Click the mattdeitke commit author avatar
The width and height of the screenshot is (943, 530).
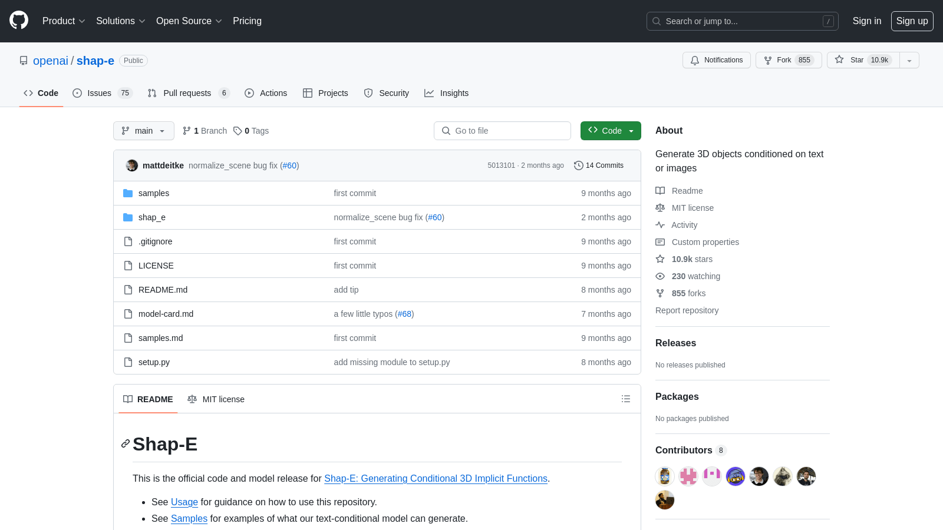132,165
